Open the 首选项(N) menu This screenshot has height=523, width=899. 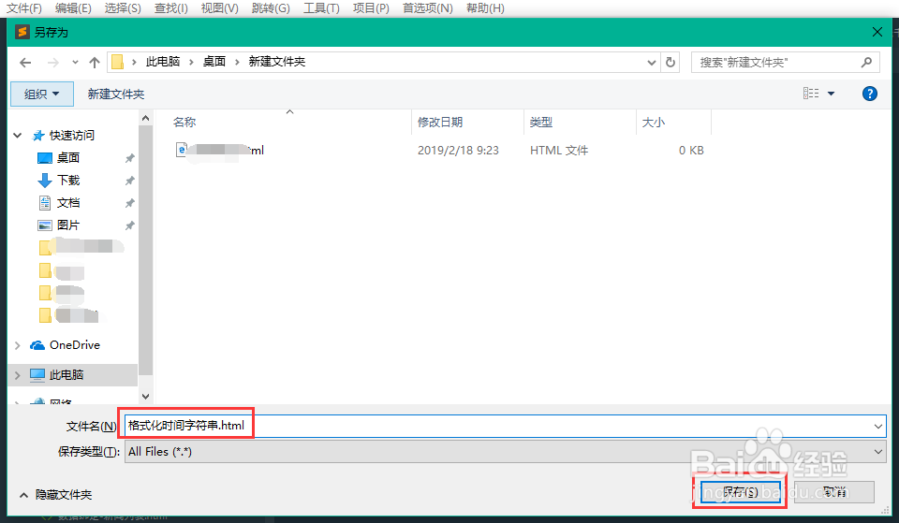pos(428,8)
